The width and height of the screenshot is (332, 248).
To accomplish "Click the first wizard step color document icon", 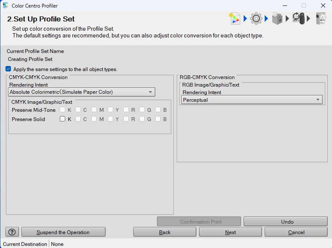I will (235, 18).
